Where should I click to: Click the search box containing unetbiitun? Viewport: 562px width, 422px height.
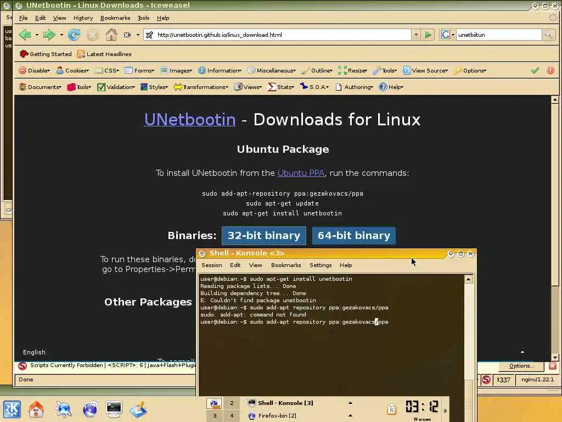(498, 35)
